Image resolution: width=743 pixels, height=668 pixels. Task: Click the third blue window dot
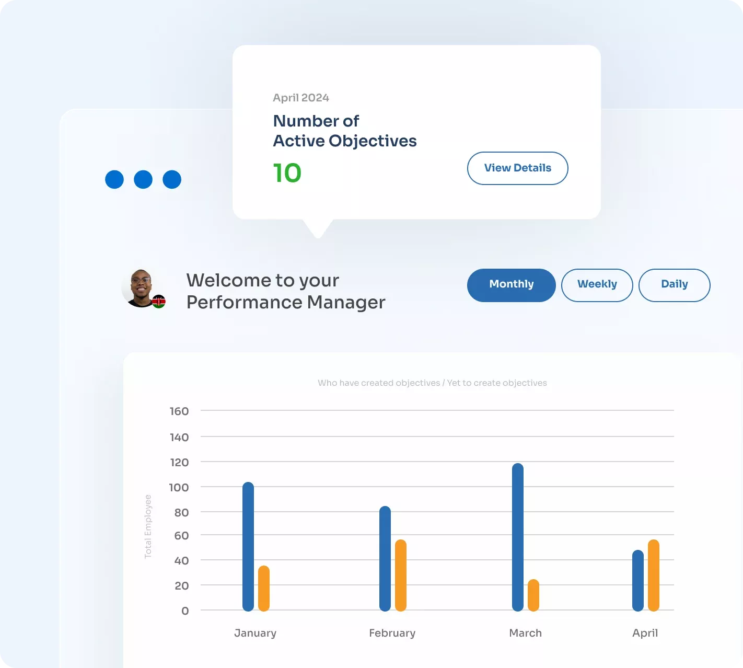click(172, 179)
